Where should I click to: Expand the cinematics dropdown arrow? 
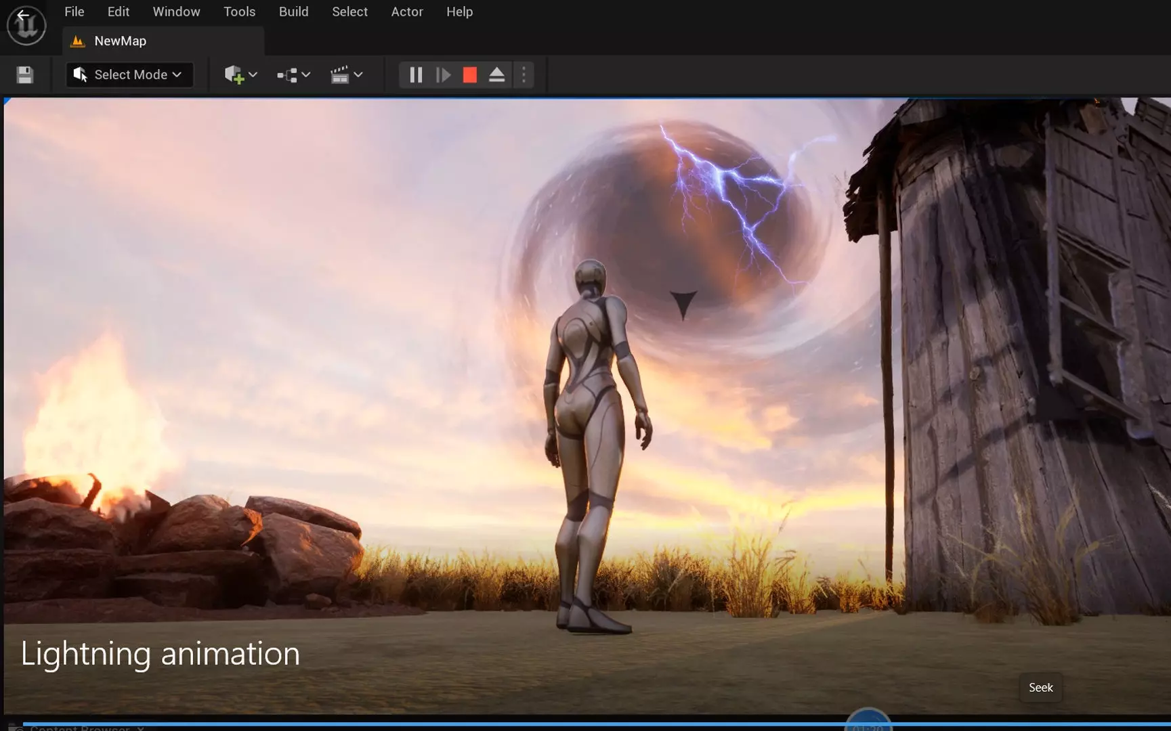pyautogui.click(x=358, y=74)
